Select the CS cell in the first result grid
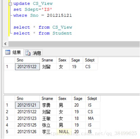This screenshot has height=139, width=140. pos(90,67)
